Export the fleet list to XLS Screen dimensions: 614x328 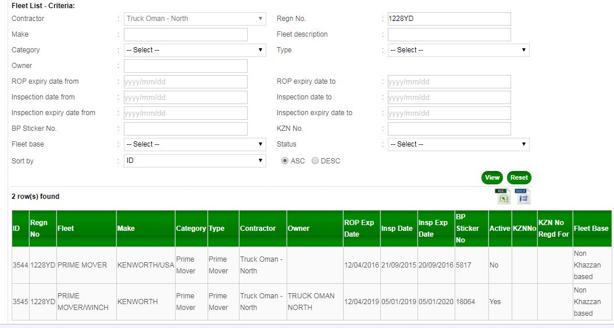(x=503, y=197)
